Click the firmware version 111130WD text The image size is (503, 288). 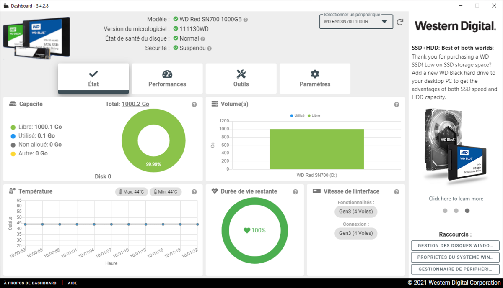(194, 29)
